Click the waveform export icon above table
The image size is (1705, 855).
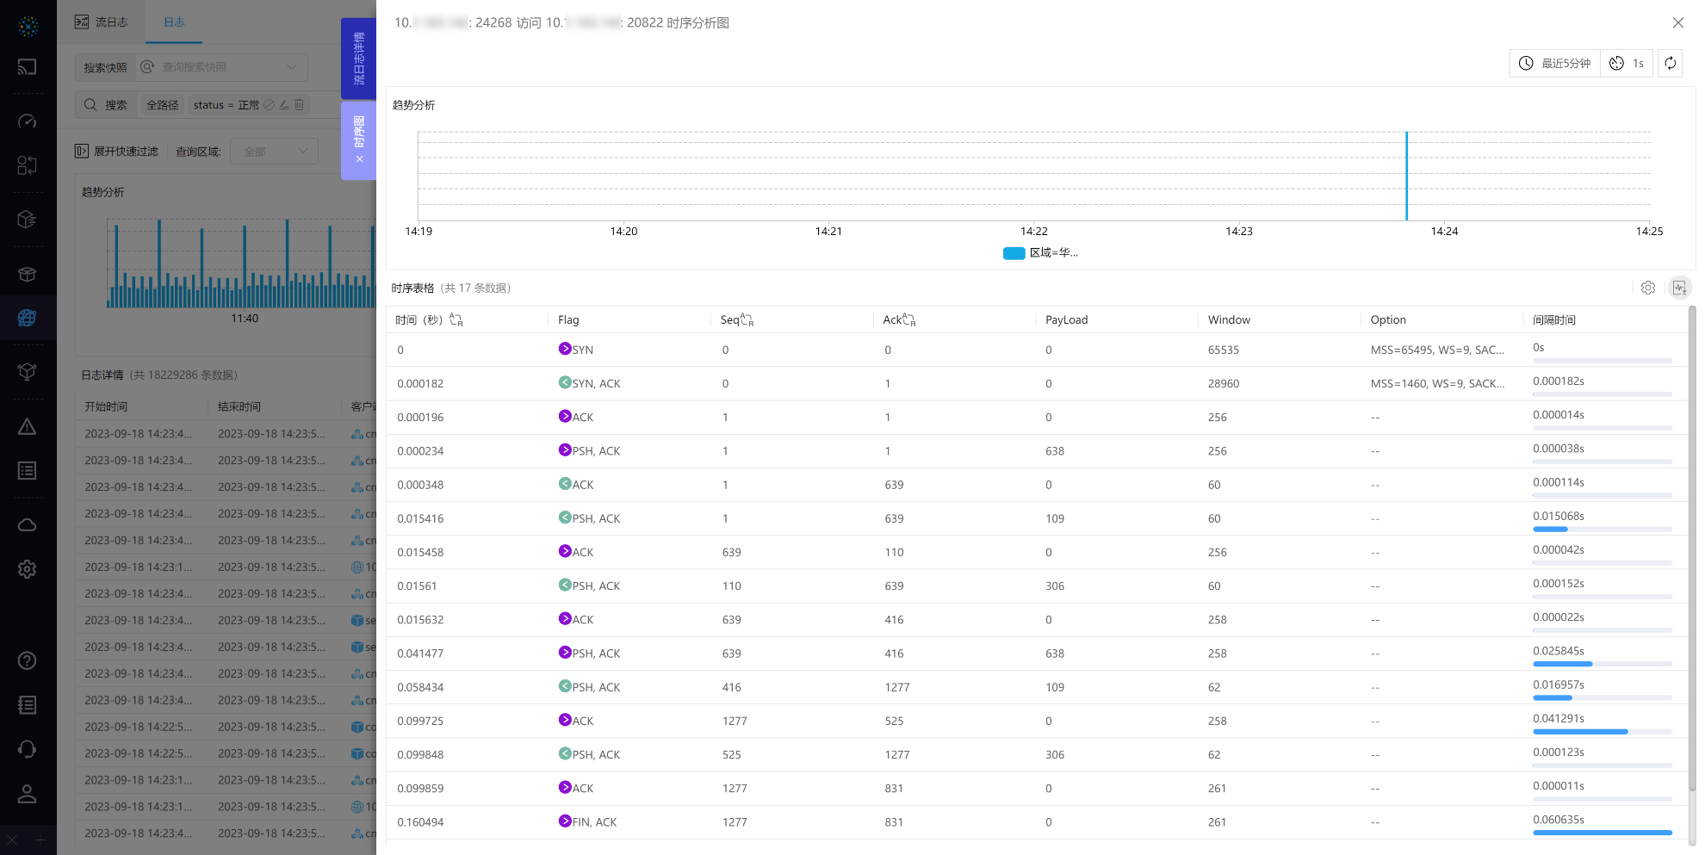click(x=1679, y=288)
